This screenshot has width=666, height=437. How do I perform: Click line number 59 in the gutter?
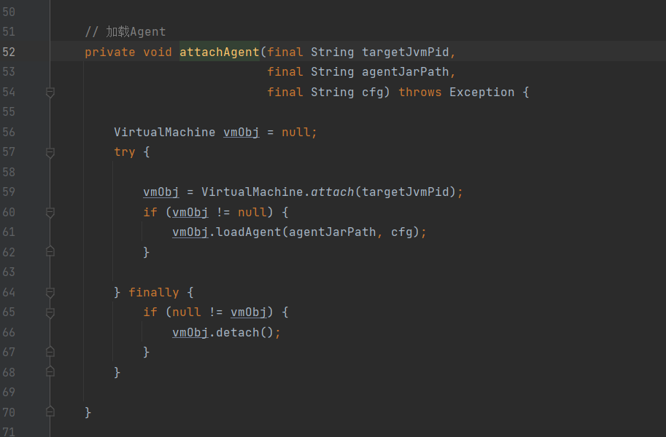(9, 192)
